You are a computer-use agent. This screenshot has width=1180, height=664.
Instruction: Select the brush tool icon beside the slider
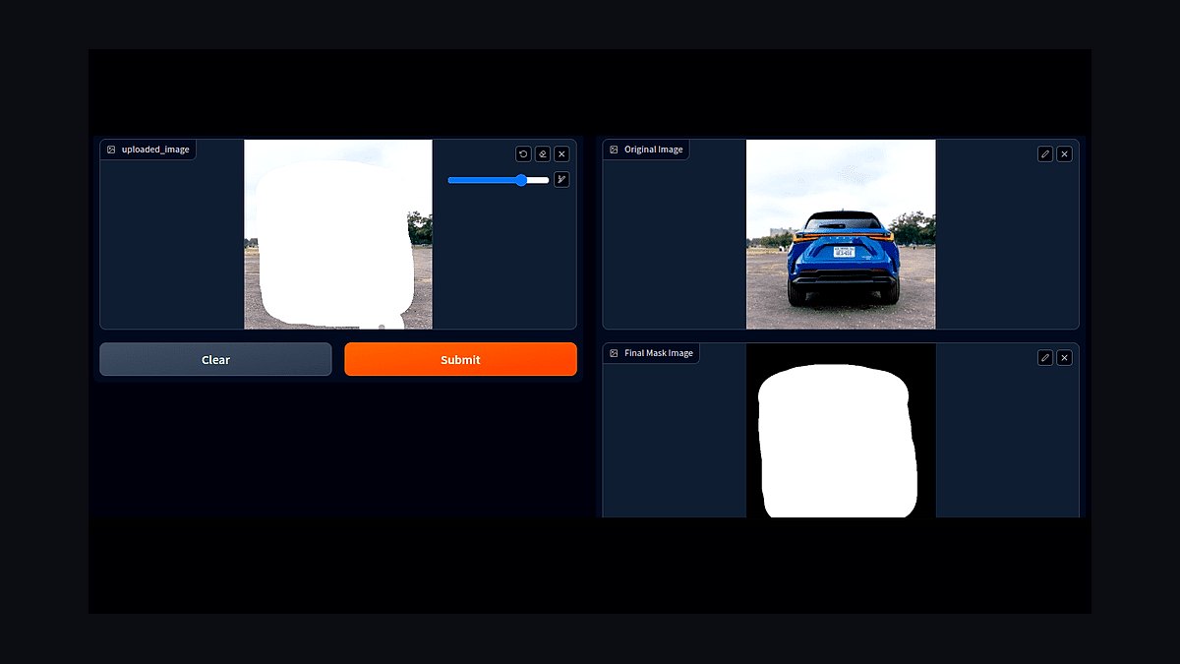[x=561, y=179]
